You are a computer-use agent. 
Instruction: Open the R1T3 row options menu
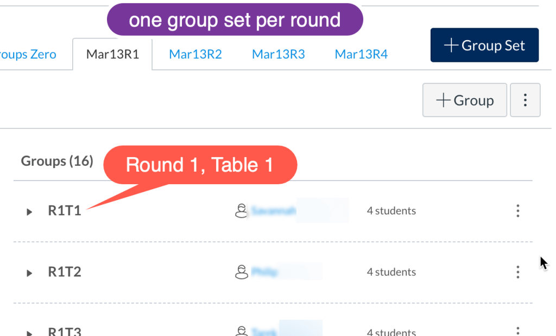pos(518,331)
